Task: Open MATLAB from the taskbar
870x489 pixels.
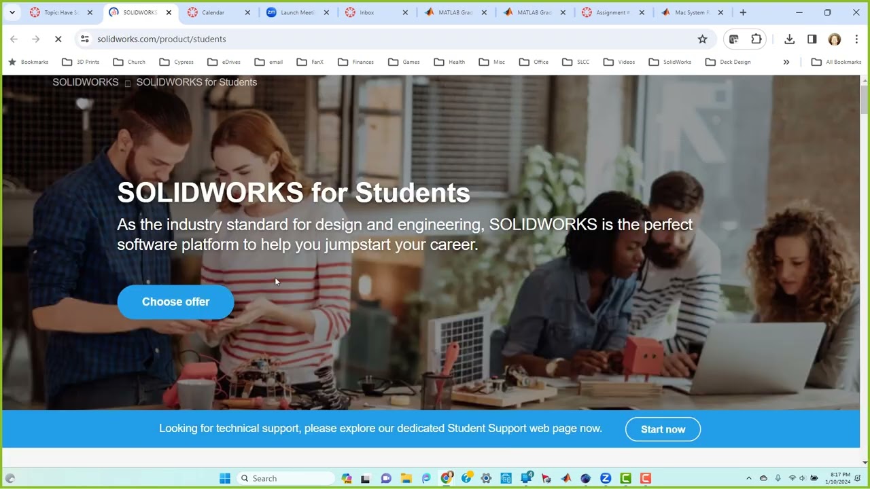Action: (x=565, y=479)
